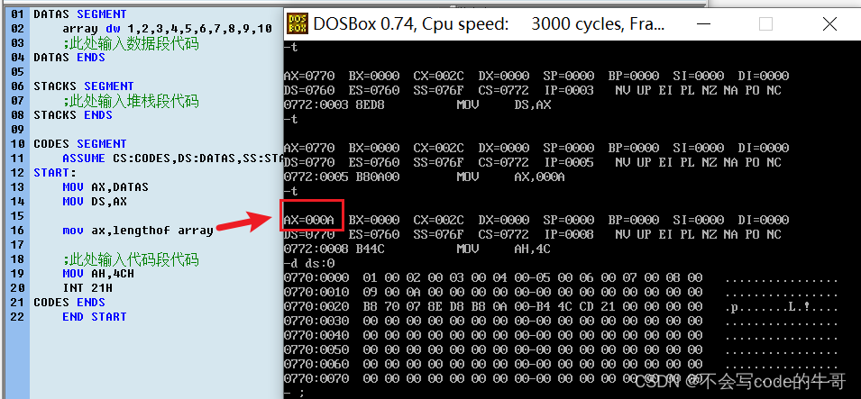Click the 'STACKS ENDS' line
This screenshot has width=861, height=399.
(73, 114)
